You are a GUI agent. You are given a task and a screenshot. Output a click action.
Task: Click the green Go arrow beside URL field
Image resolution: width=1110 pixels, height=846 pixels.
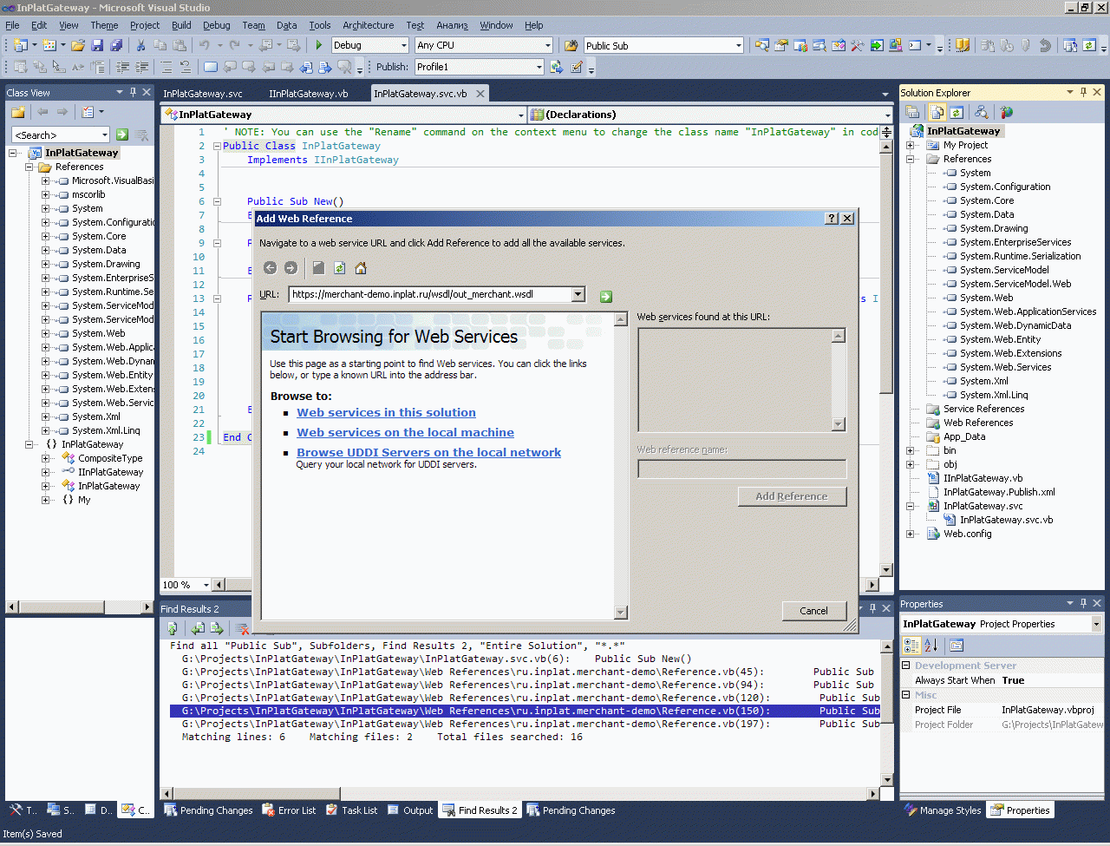605,297
